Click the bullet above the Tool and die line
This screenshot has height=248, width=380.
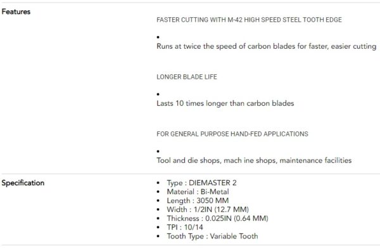click(x=158, y=151)
